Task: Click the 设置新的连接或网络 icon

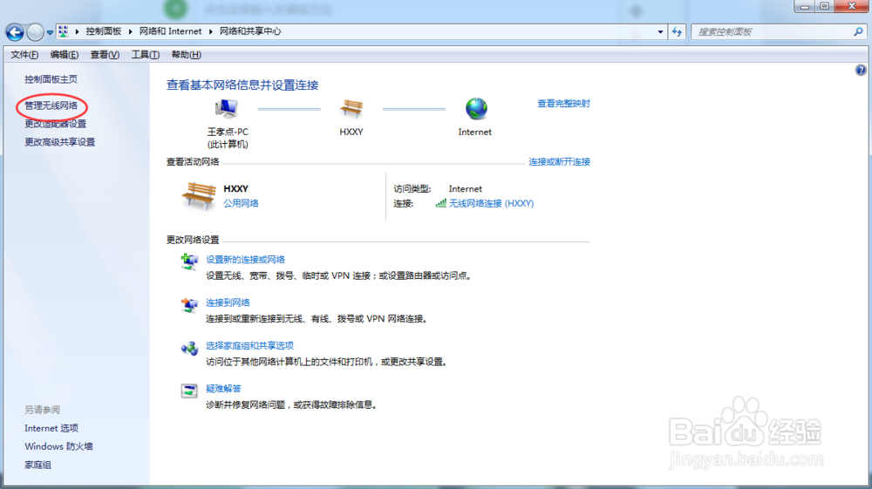Action: tap(189, 261)
